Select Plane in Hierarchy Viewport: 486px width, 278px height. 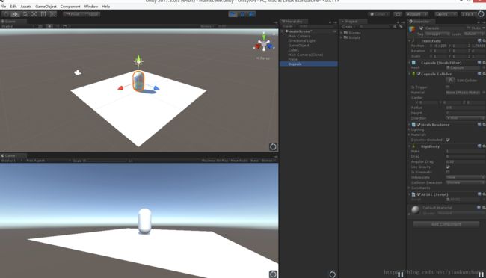(292, 59)
